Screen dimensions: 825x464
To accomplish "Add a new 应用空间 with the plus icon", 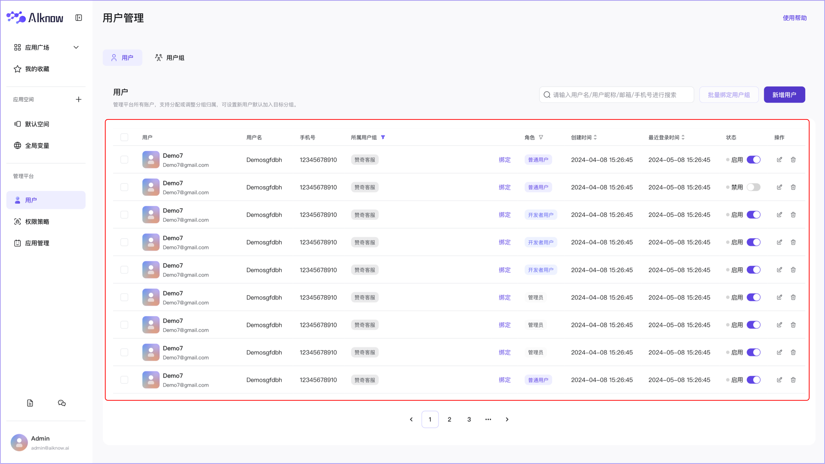I will [x=78, y=99].
